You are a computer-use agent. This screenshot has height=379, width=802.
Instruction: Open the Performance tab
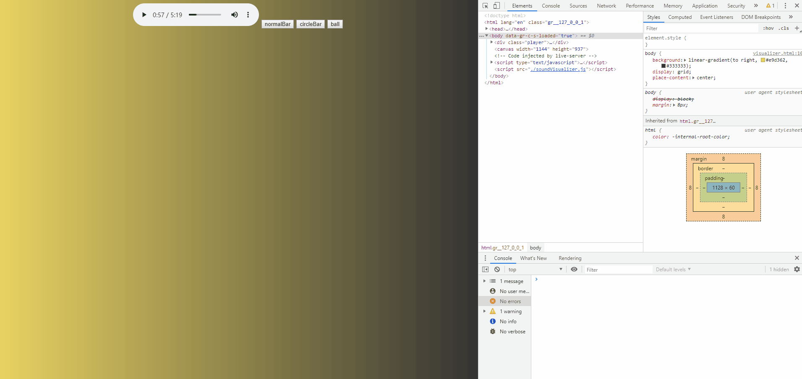coord(640,6)
